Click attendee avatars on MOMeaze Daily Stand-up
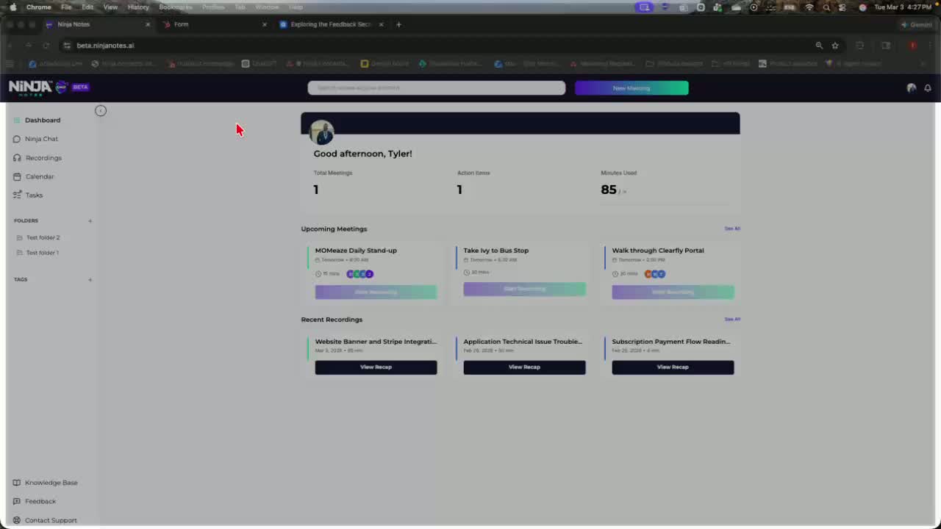 tap(360, 274)
